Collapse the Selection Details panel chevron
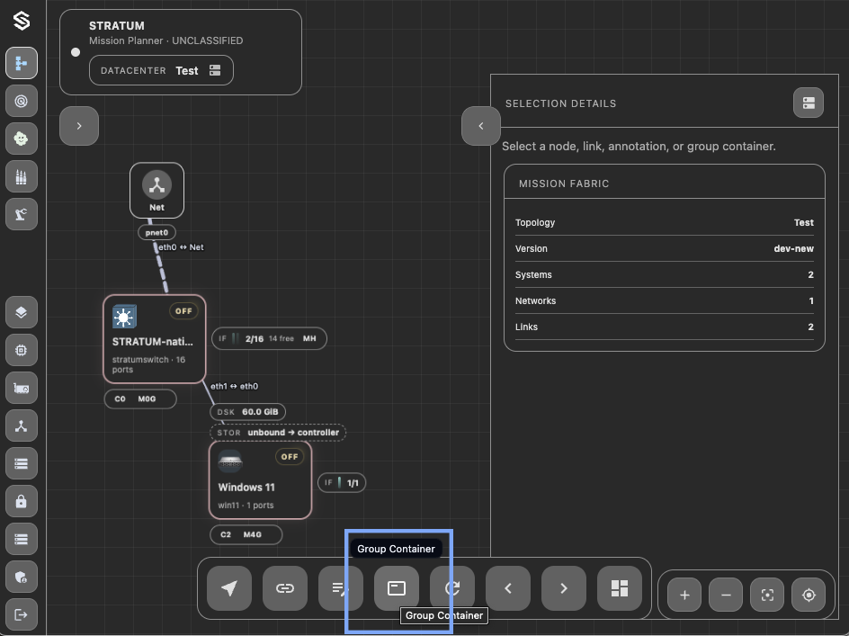The image size is (849, 636). (481, 126)
